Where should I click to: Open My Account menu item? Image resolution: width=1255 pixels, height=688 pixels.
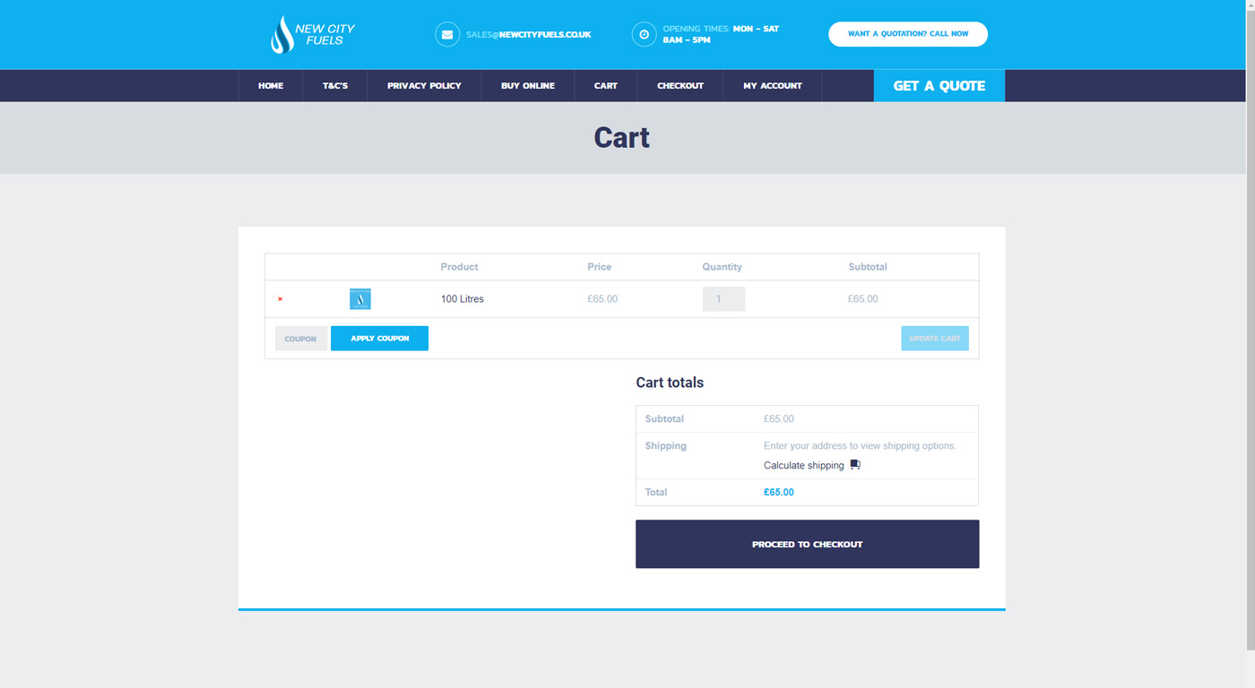click(772, 86)
